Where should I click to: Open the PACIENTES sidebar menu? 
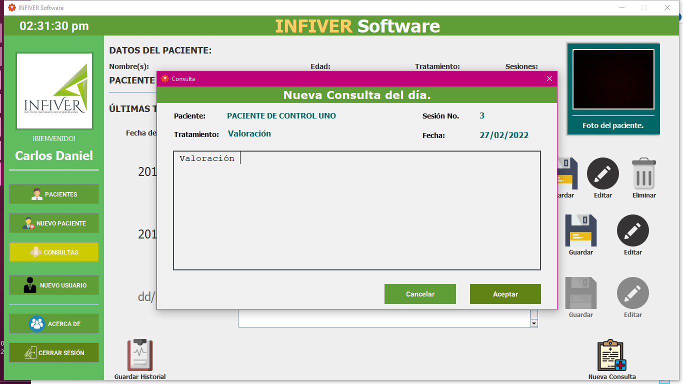tap(54, 194)
